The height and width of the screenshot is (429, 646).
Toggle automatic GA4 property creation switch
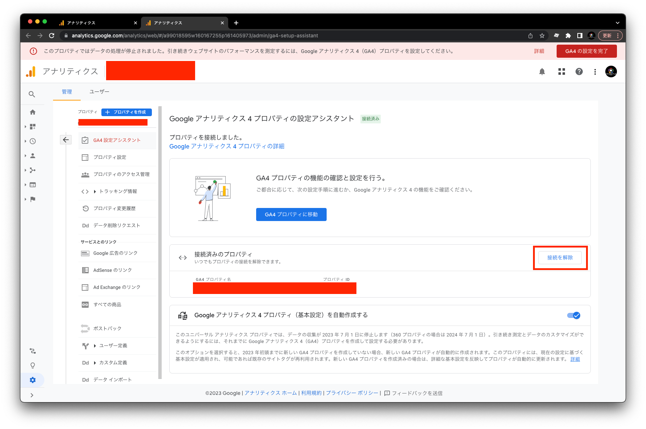click(x=573, y=315)
